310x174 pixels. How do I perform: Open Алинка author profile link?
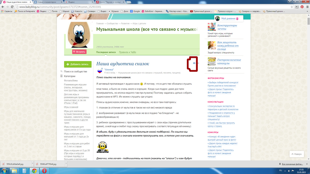(x=109, y=70)
